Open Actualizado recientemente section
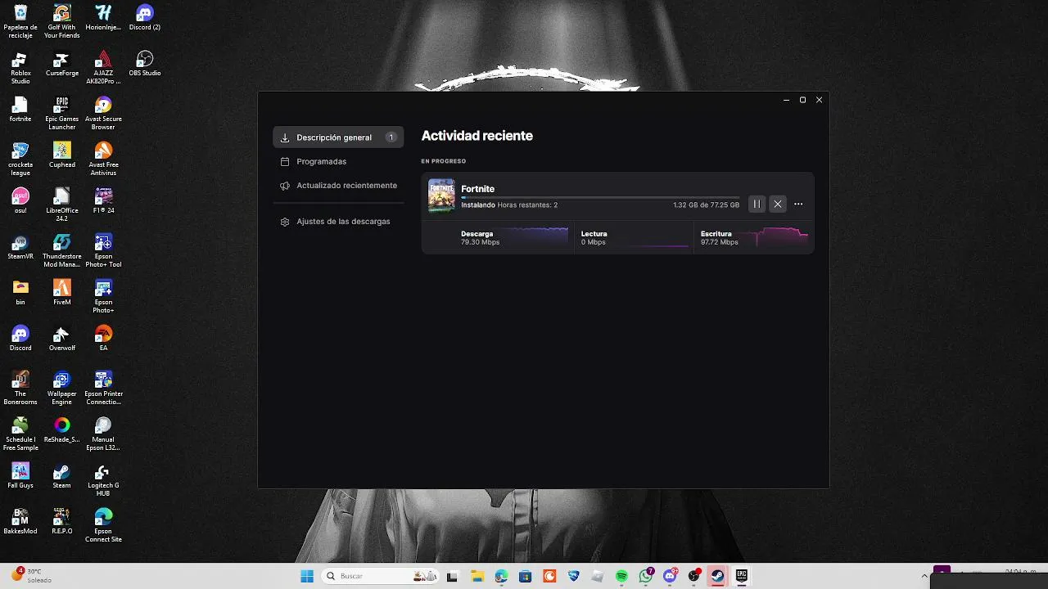The width and height of the screenshot is (1048, 589). pos(338,186)
